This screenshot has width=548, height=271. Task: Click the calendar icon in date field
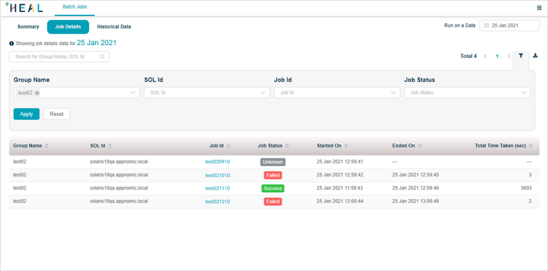click(x=487, y=26)
